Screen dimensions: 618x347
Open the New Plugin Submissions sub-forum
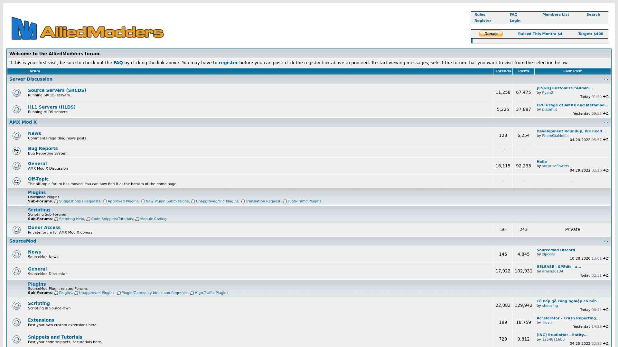point(167,201)
